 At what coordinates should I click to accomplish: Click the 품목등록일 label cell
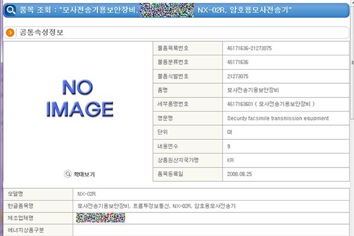(188, 174)
